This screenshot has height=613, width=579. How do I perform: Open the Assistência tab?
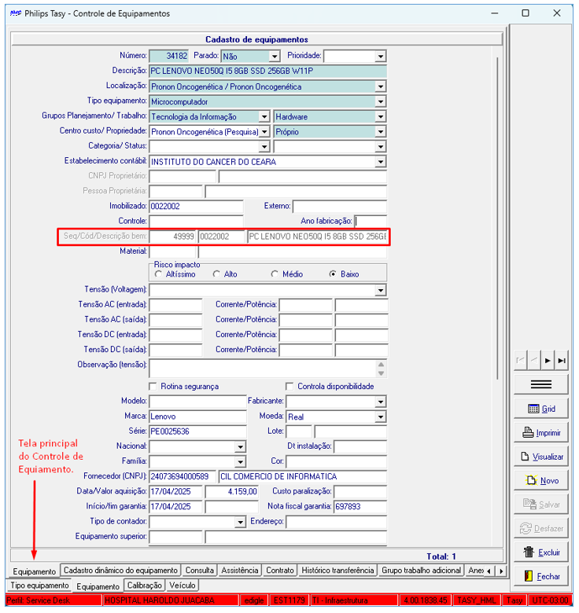click(x=240, y=571)
